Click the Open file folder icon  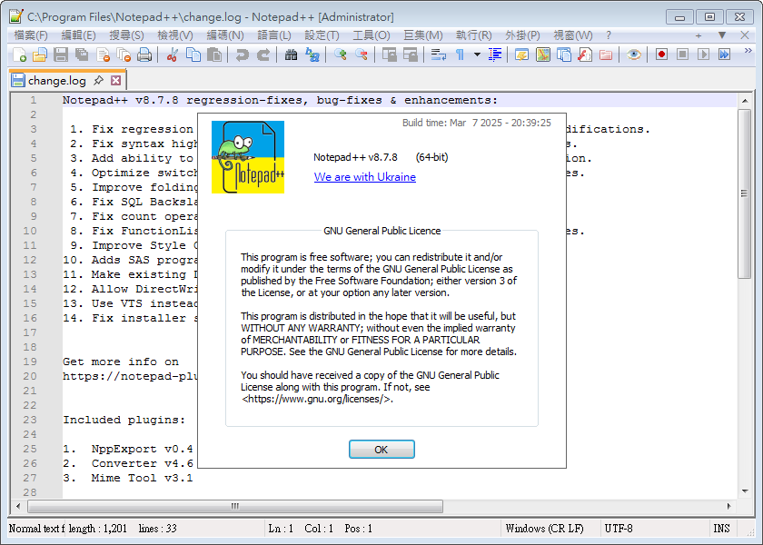click(x=39, y=54)
